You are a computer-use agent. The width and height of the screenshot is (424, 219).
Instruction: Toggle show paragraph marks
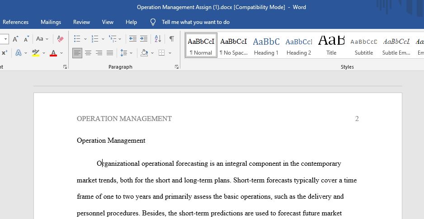(172, 39)
